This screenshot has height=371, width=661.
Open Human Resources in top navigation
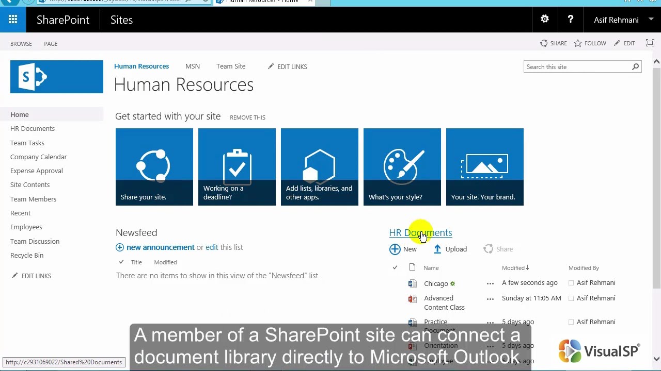[x=141, y=66]
